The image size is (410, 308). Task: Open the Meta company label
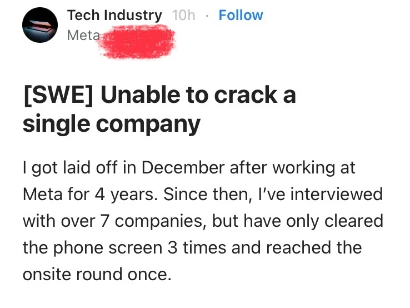[x=83, y=35]
